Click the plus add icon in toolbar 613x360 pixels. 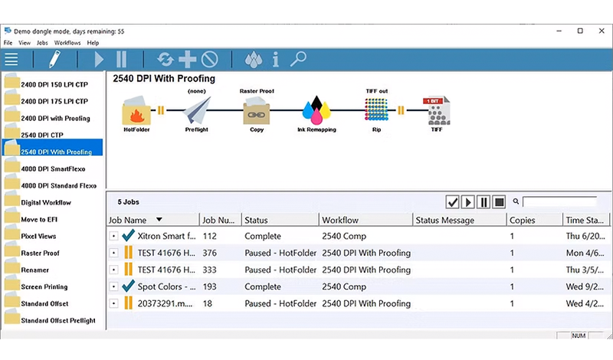(187, 60)
